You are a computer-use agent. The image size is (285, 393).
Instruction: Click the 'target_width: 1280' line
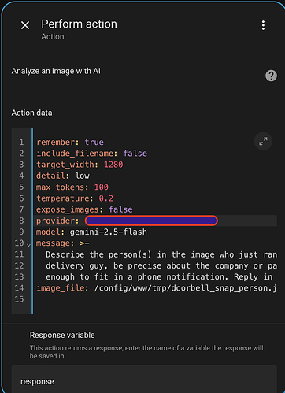(x=80, y=165)
